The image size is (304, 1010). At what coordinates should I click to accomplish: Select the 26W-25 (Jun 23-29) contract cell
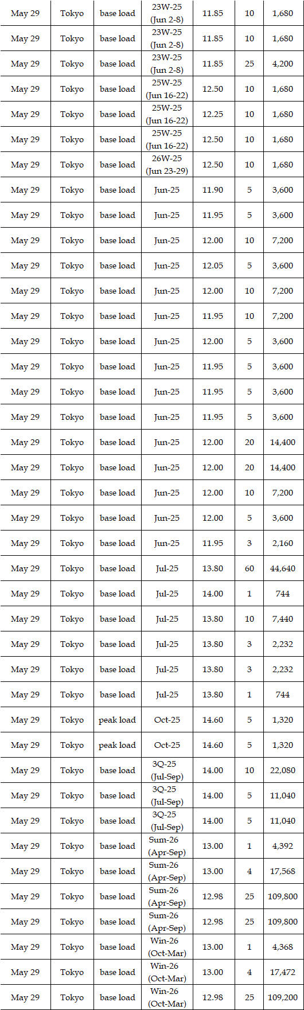coord(166,165)
